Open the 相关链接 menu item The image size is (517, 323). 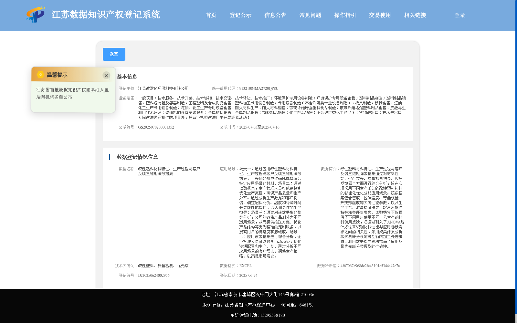tap(415, 15)
